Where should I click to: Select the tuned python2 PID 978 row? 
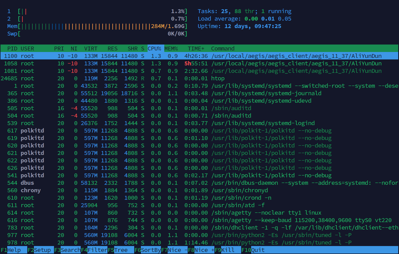click(x=199, y=243)
